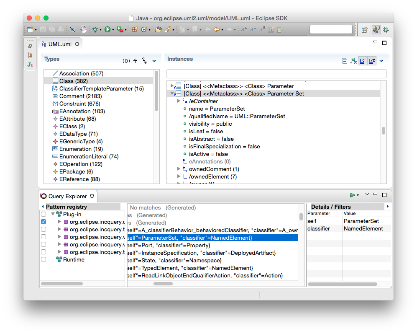
Task: Open the Query Explorer view menu triangle
Action: 367,194
